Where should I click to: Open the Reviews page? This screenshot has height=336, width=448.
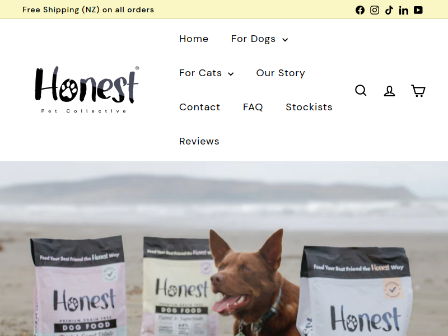click(199, 141)
